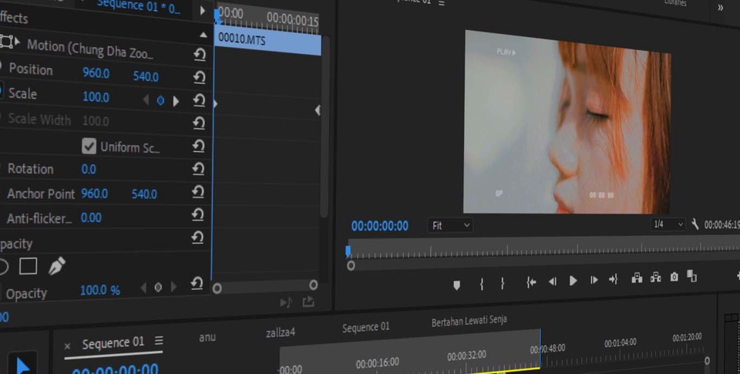Viewport: 740px width, 374px height.
Task: Export frame with the camera icon
Action: (x=674, y=277)
